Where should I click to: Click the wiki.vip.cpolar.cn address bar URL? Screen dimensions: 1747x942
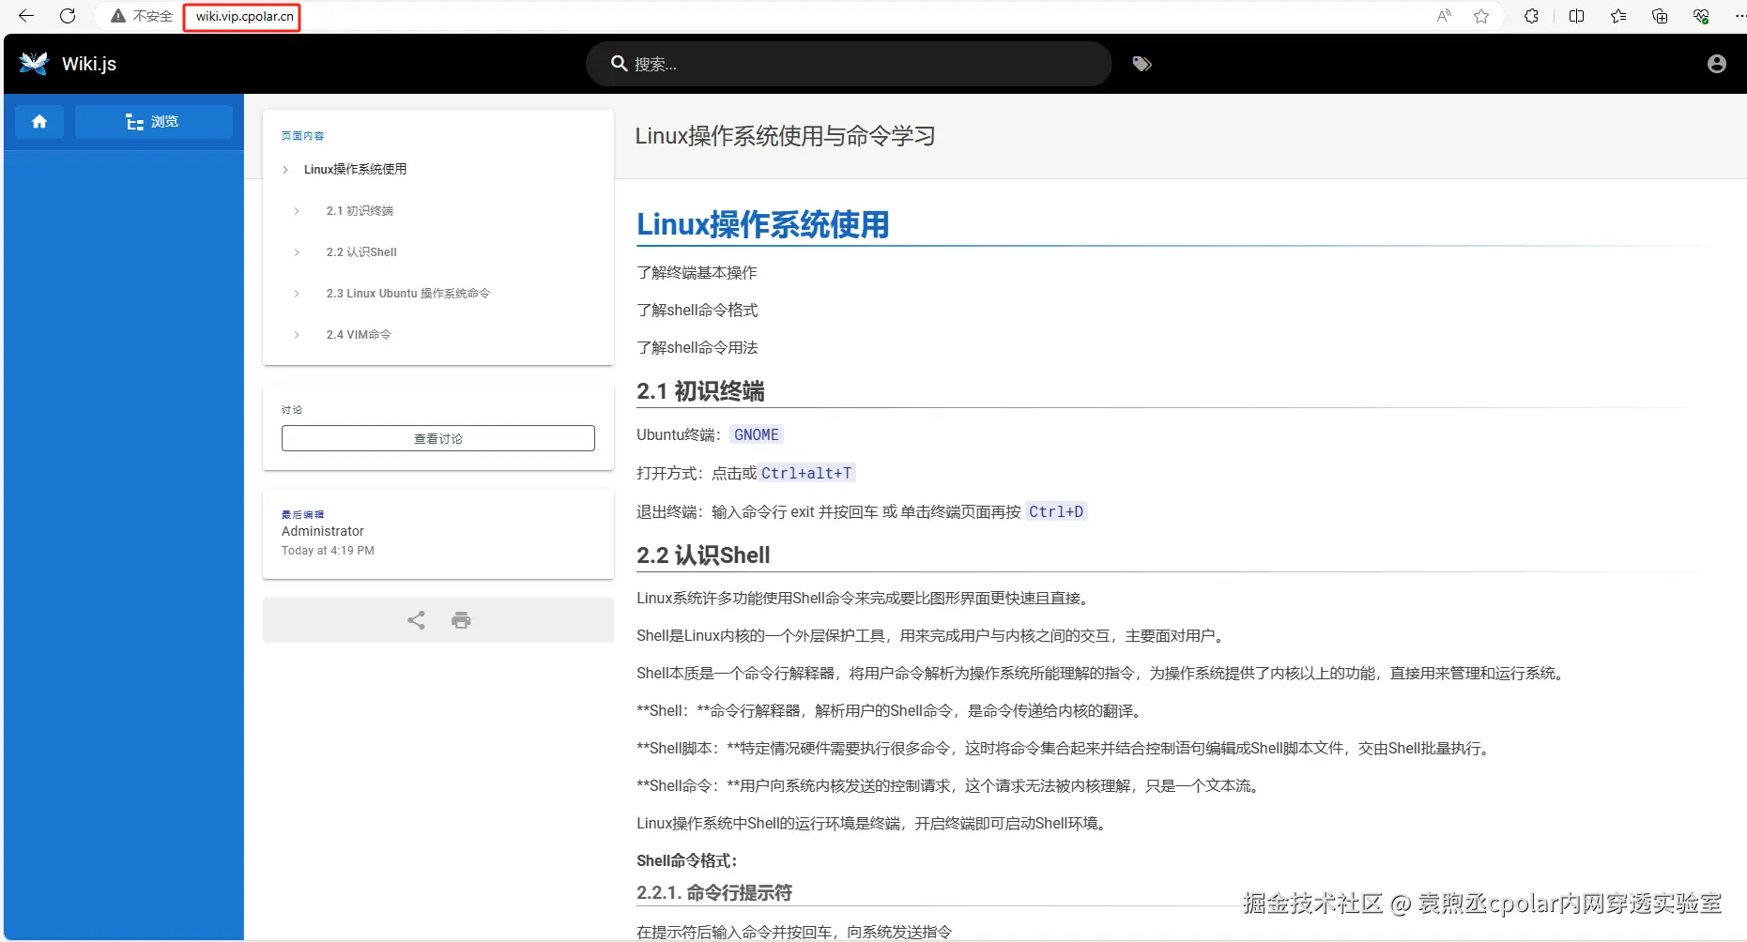point(244,16)
